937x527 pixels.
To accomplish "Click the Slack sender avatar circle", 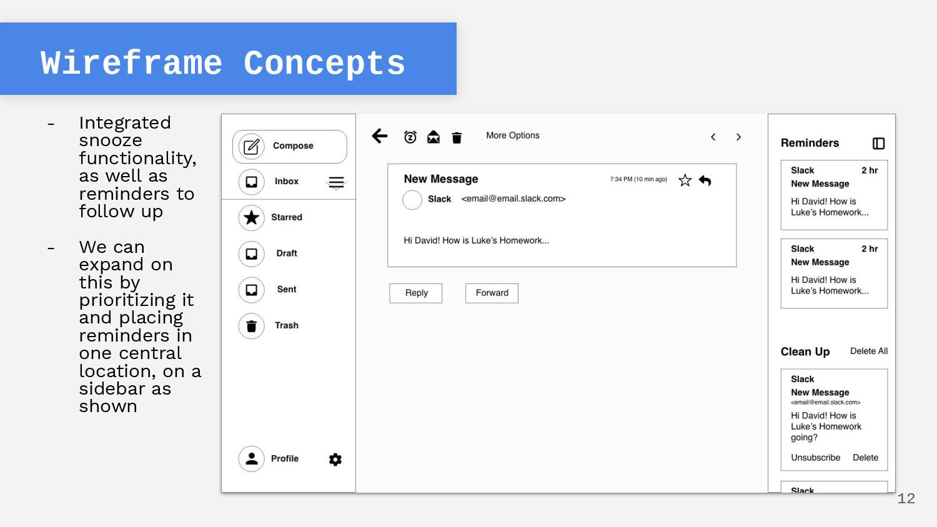I will click(x=412, y=200).
